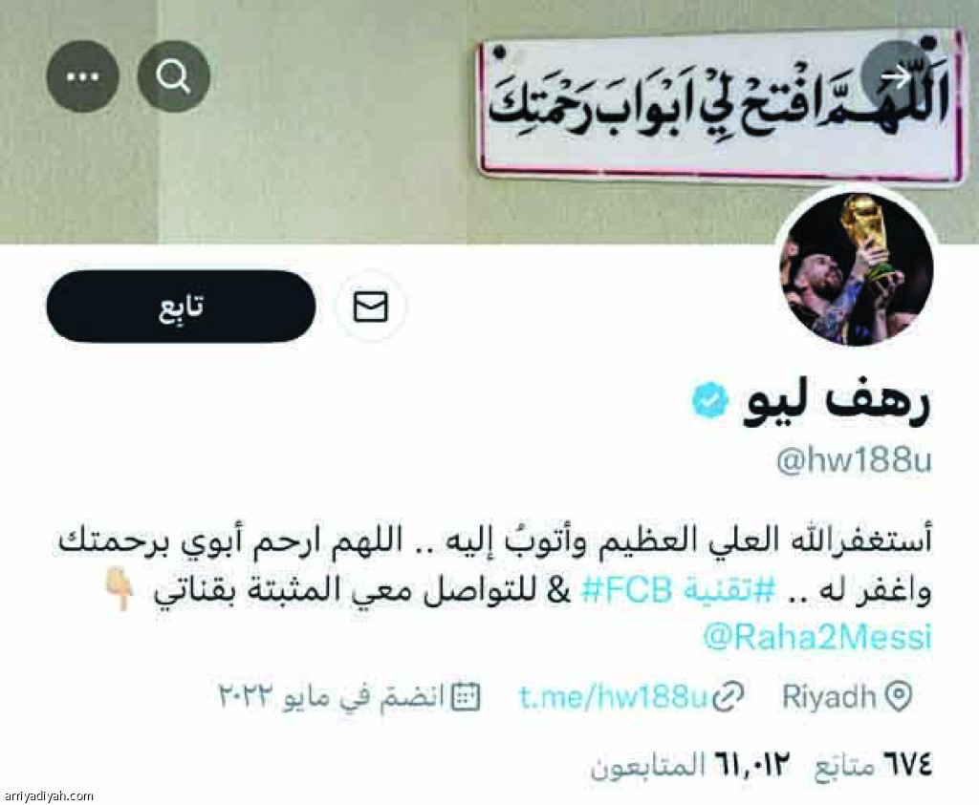The height and width of the screenshot is (805, 979).
Task: Open direct message envelope icon
Action: point(371,307)
